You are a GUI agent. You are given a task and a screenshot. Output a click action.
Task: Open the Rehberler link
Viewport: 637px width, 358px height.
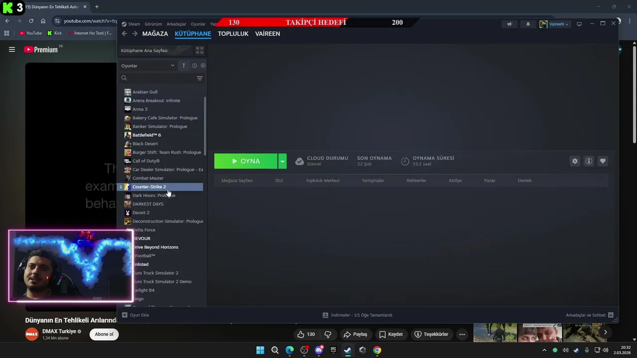pos(416,180)
